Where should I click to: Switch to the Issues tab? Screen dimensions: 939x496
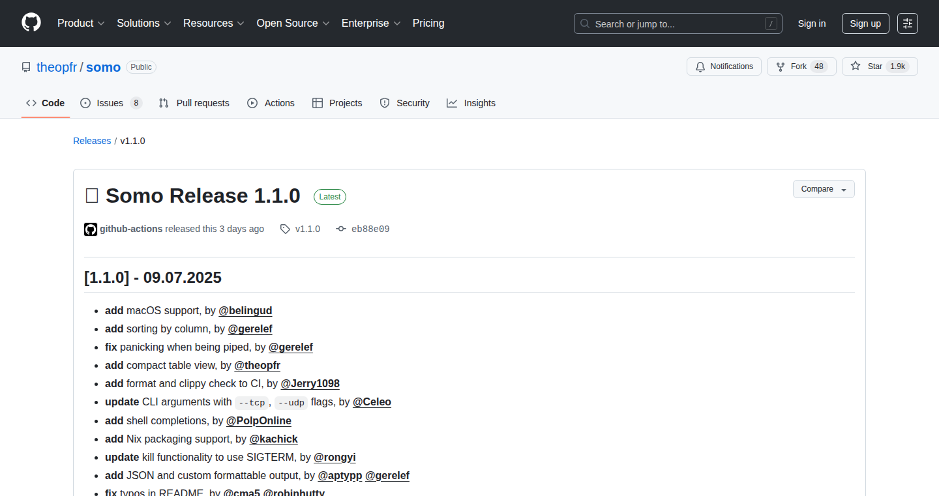[111, 103]
